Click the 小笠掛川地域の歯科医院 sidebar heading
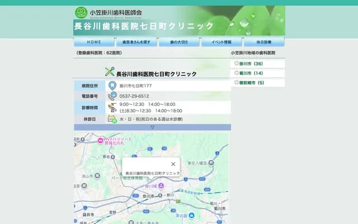 (253, 53)
